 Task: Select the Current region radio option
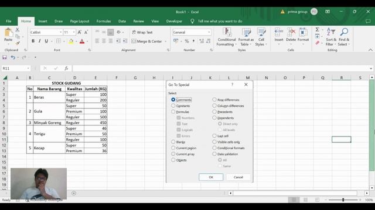(173, 148)
